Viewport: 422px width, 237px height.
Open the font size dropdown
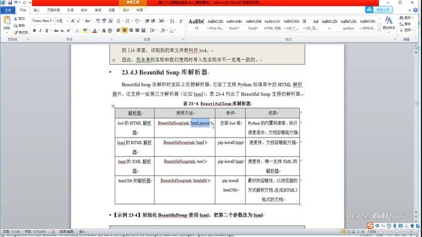(x=67, y=20)
